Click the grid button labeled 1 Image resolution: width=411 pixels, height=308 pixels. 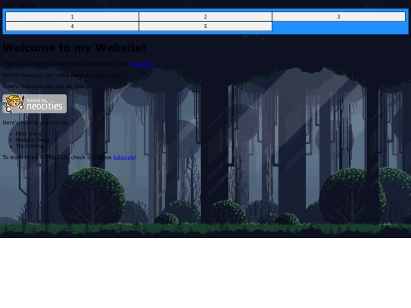tap(72, 17)
